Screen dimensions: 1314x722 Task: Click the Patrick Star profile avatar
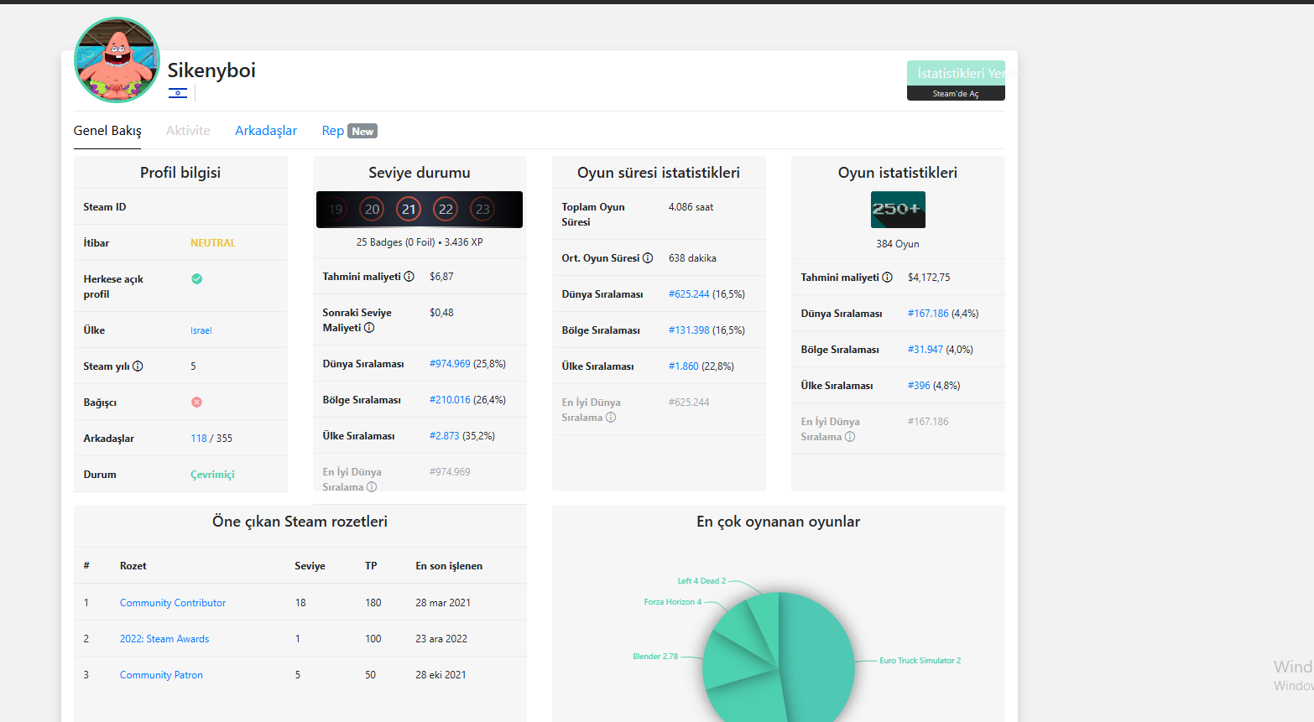tap(117, 60)
